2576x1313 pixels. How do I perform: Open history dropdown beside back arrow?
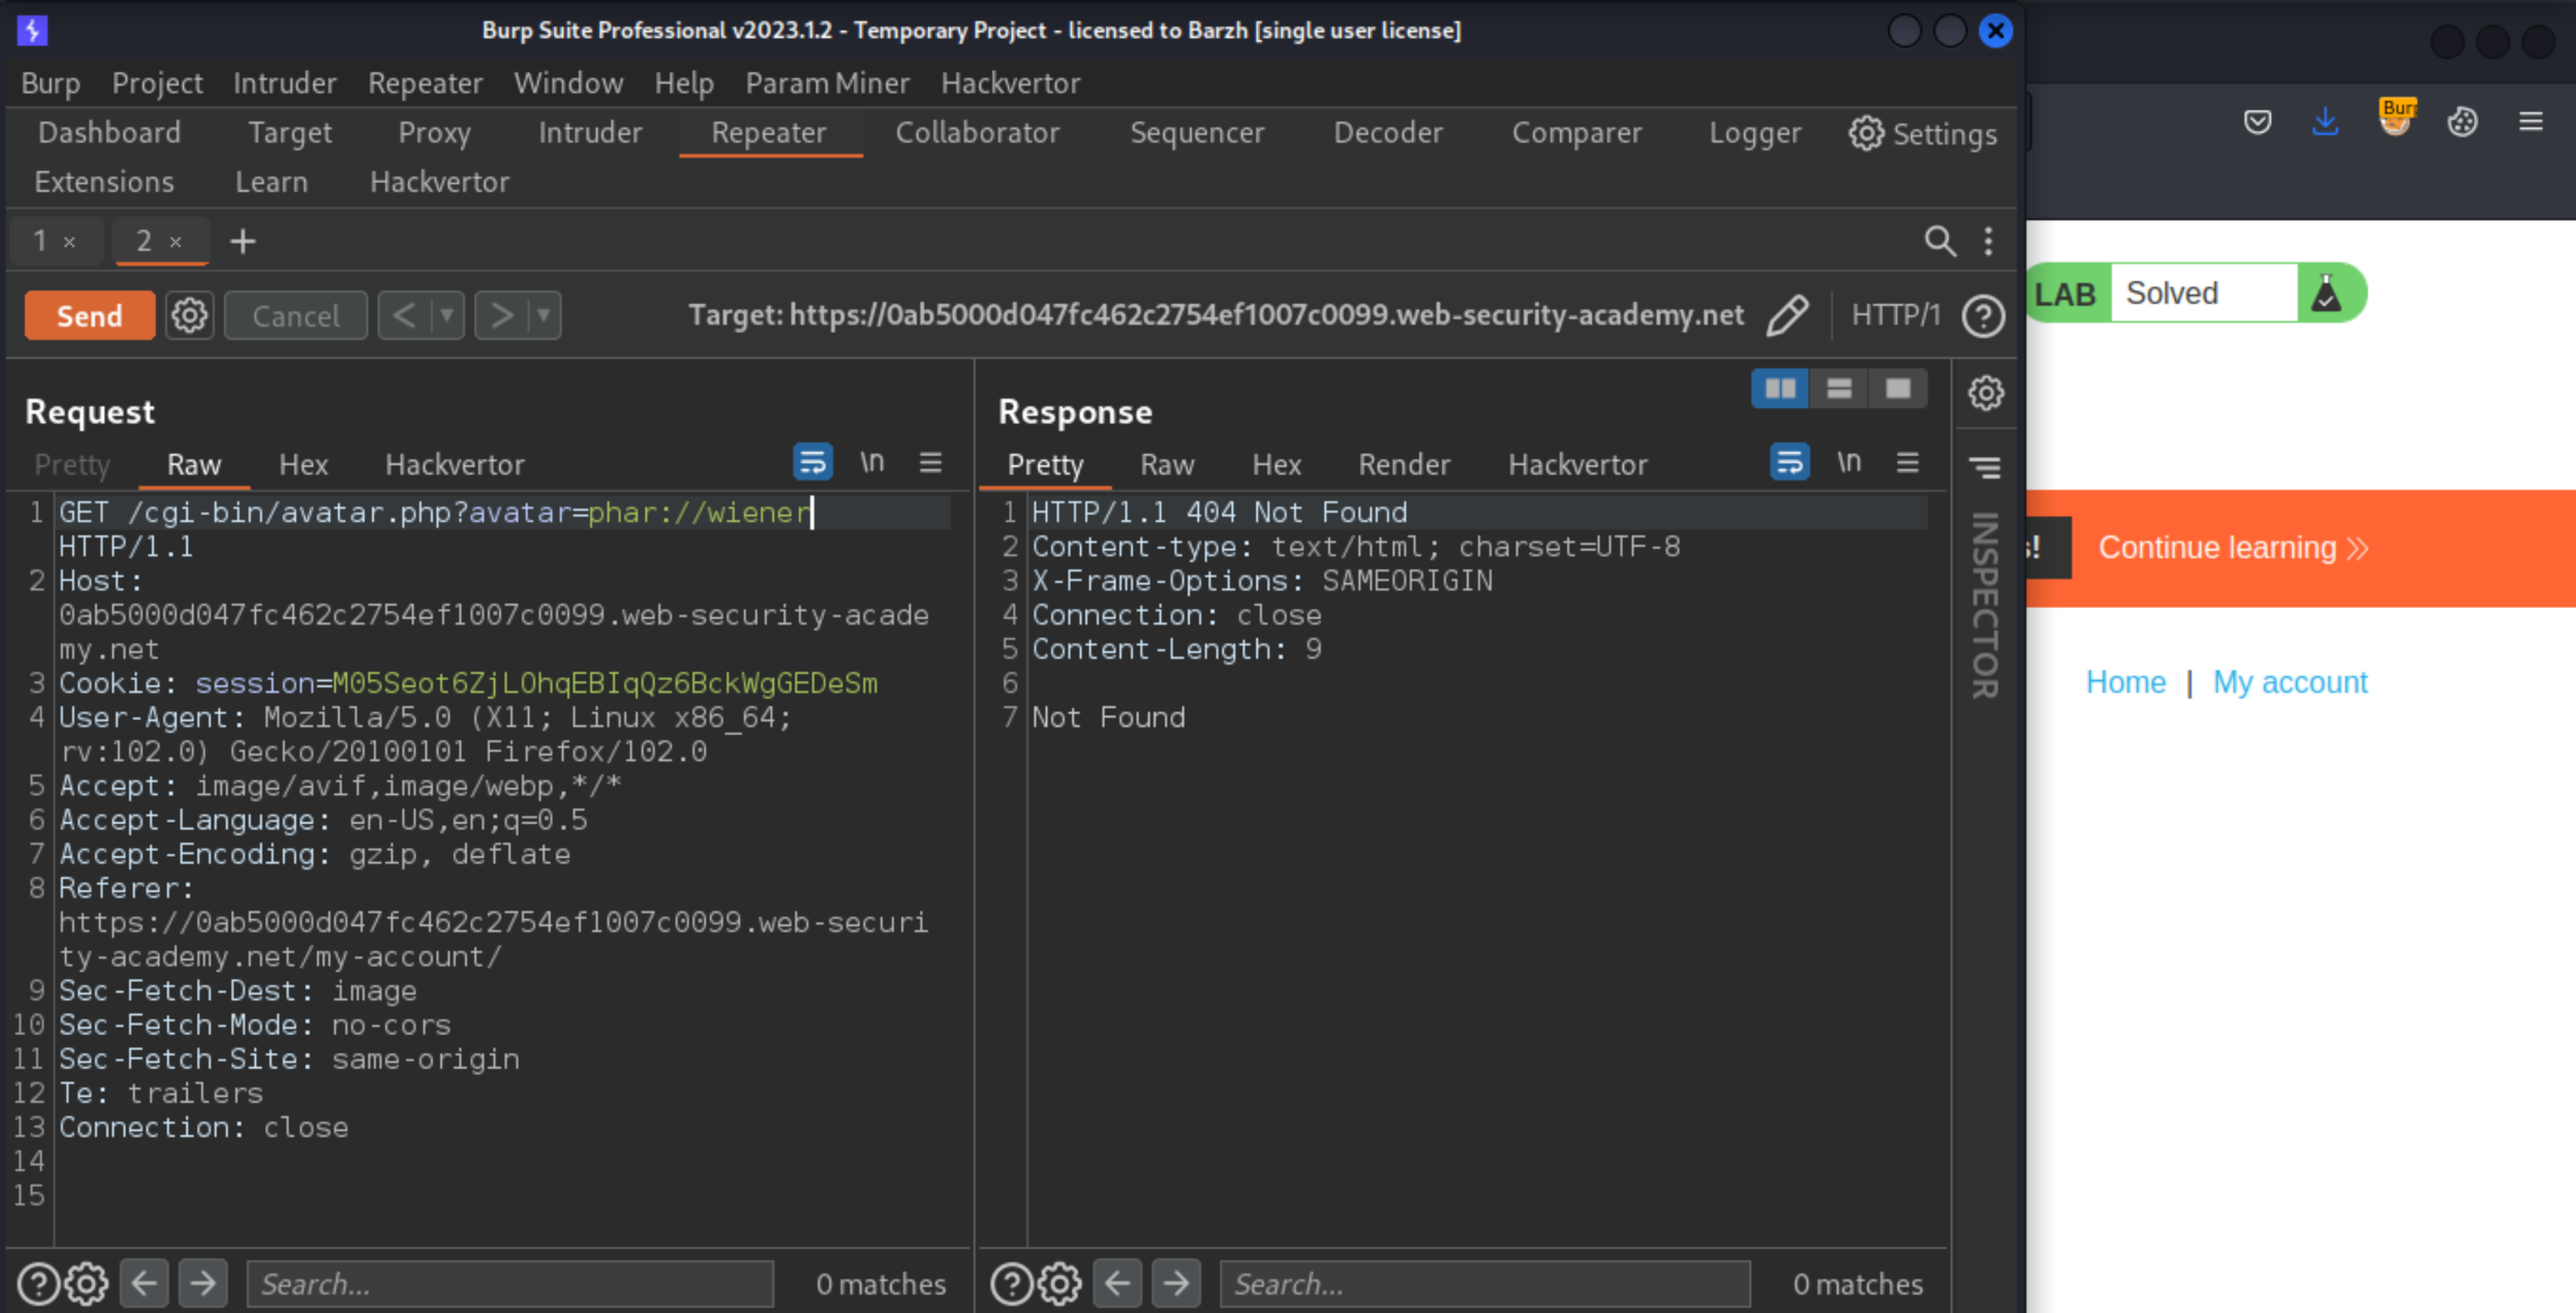coord(447,316)
